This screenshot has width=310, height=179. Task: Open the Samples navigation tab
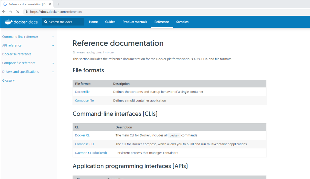point(182,22)
